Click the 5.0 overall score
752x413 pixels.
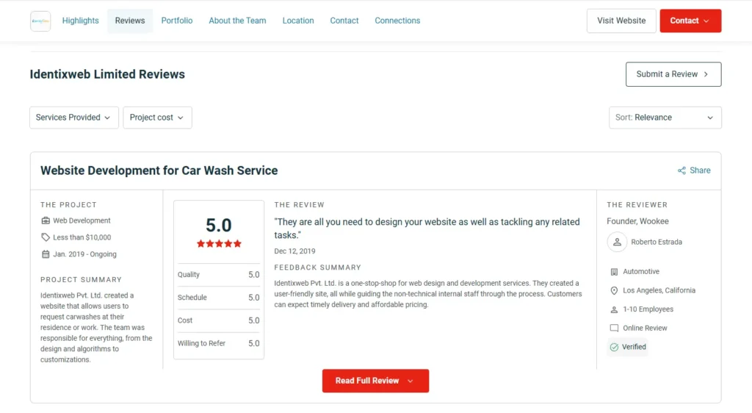point(219,226)
